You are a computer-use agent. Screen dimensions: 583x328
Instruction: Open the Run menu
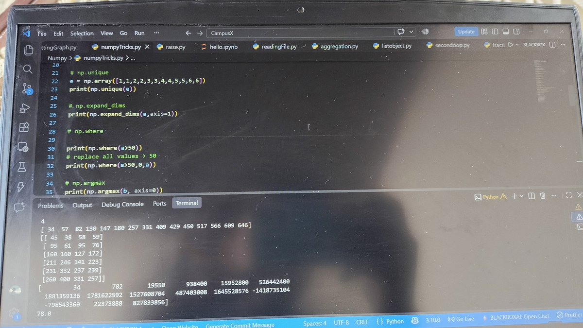point(139,33)
